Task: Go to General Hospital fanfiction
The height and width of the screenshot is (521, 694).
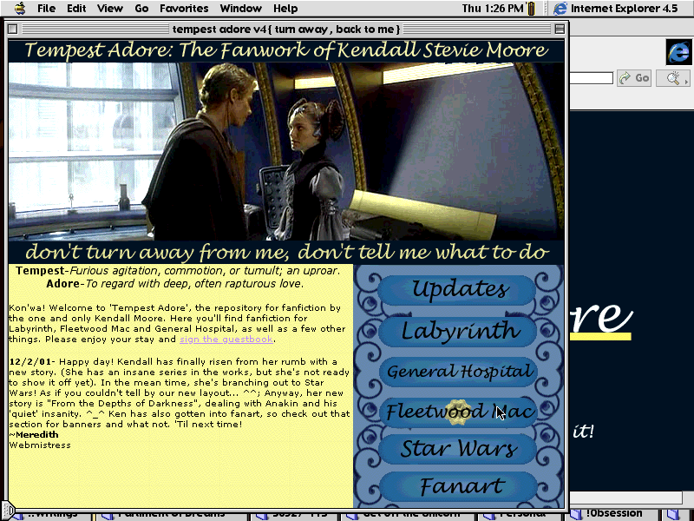Action: coord(459,372)
